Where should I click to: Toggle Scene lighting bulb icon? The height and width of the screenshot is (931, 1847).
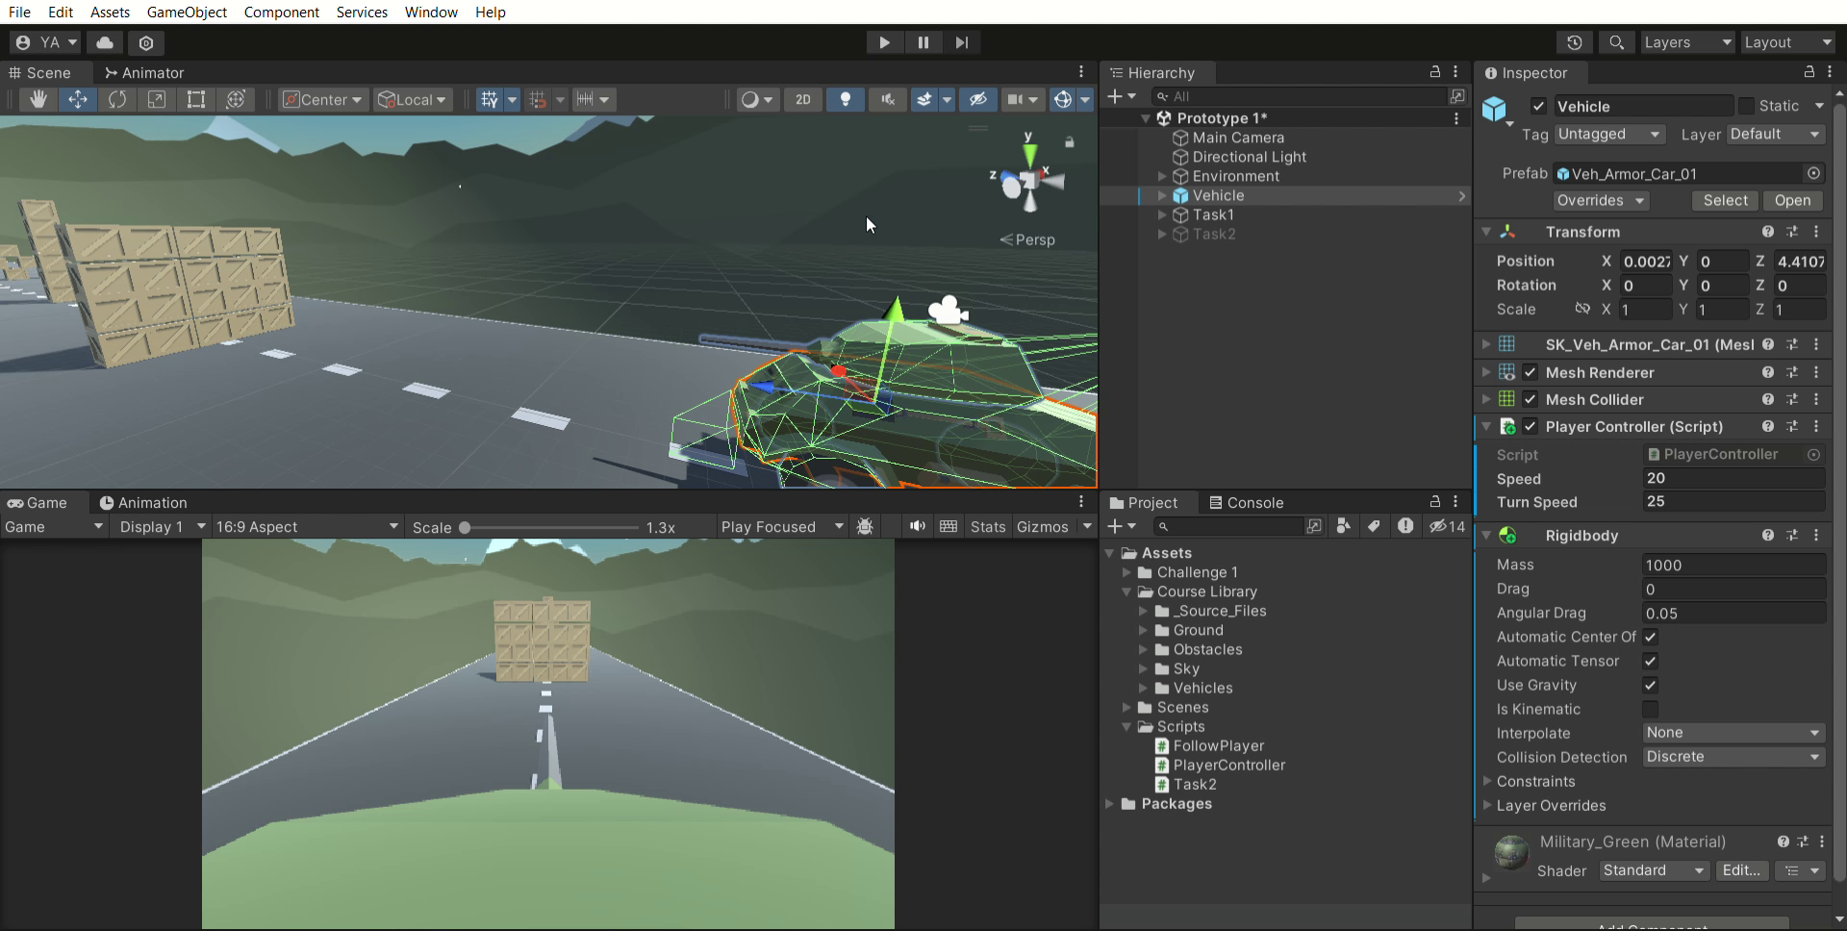tap(846, 99)
